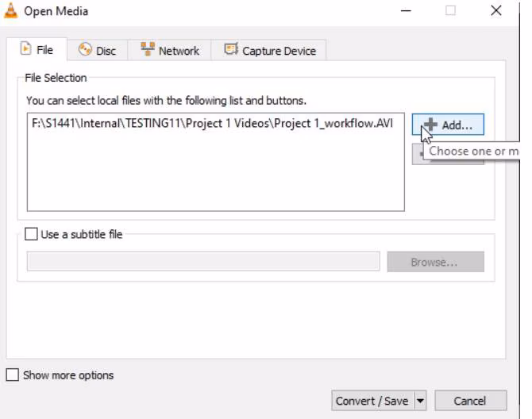
Task: Close the Open Media dialog window
Action: pos(496,11)
